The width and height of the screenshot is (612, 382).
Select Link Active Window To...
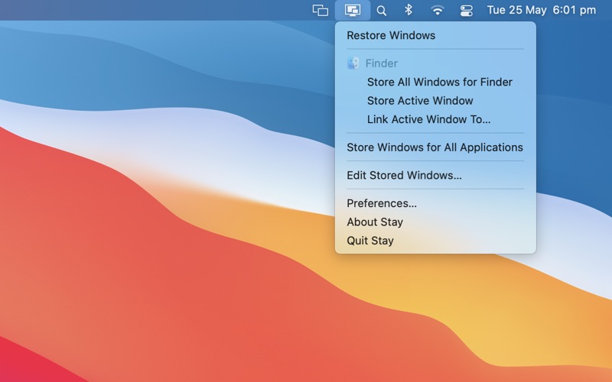(428, 119)
